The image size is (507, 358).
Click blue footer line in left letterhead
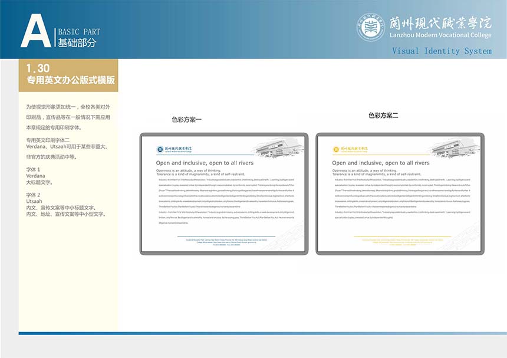[223, 236]
